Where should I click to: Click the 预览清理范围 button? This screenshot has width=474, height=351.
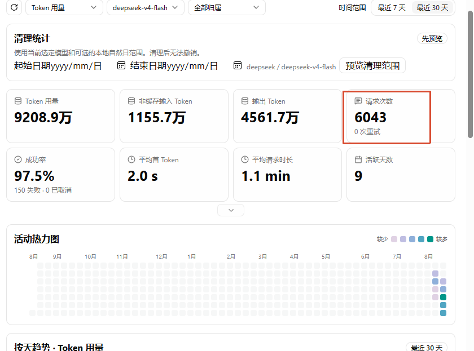pyautogui.click(x=372, y=65)
